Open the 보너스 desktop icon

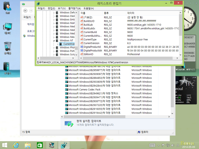7,68
